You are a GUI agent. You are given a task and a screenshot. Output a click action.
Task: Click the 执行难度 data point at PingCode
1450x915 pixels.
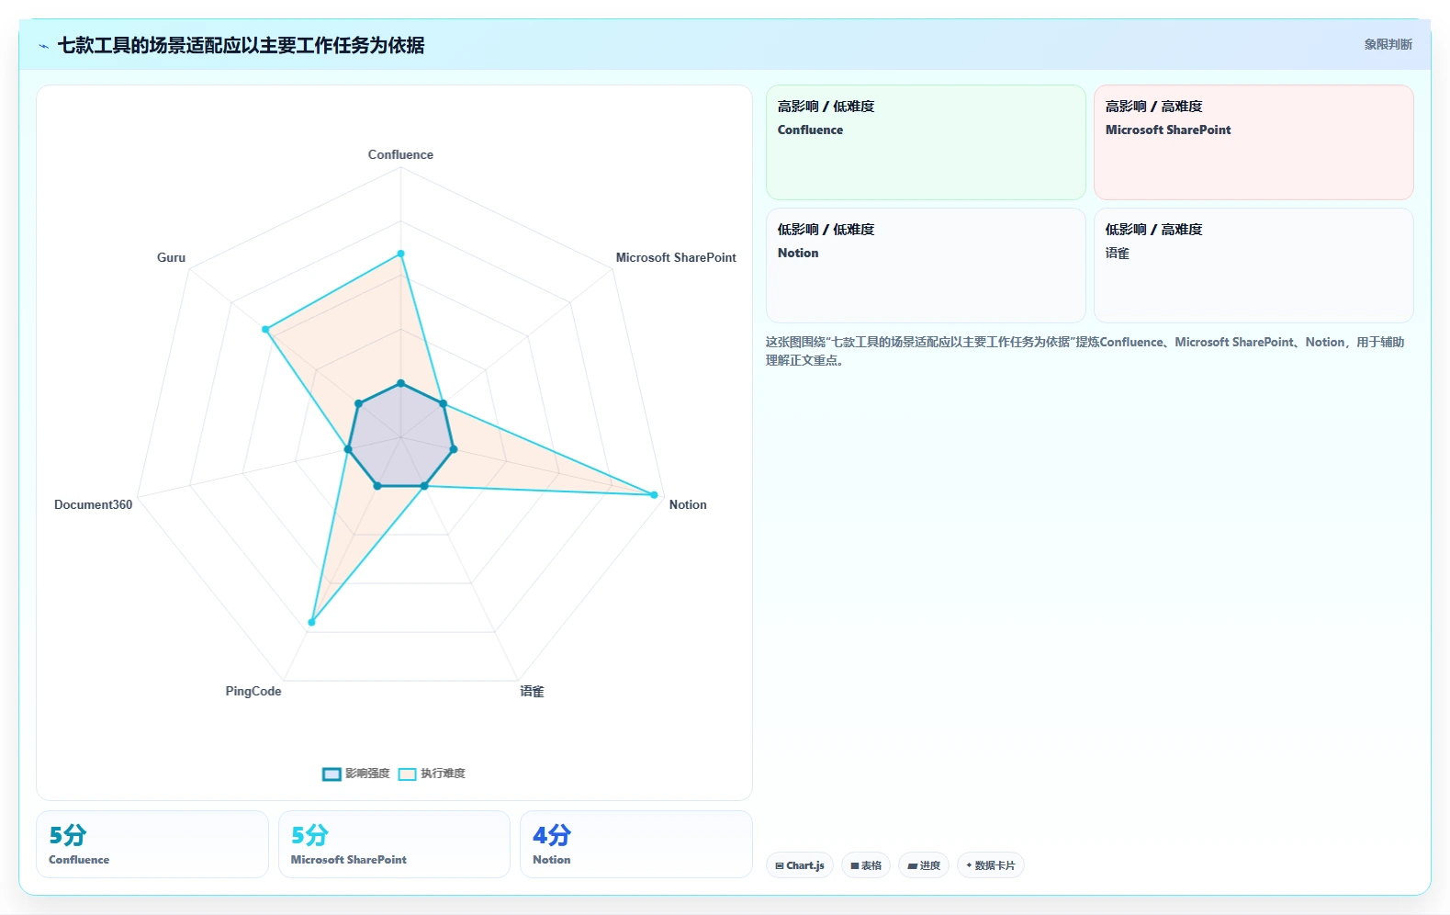coord(311,622)
